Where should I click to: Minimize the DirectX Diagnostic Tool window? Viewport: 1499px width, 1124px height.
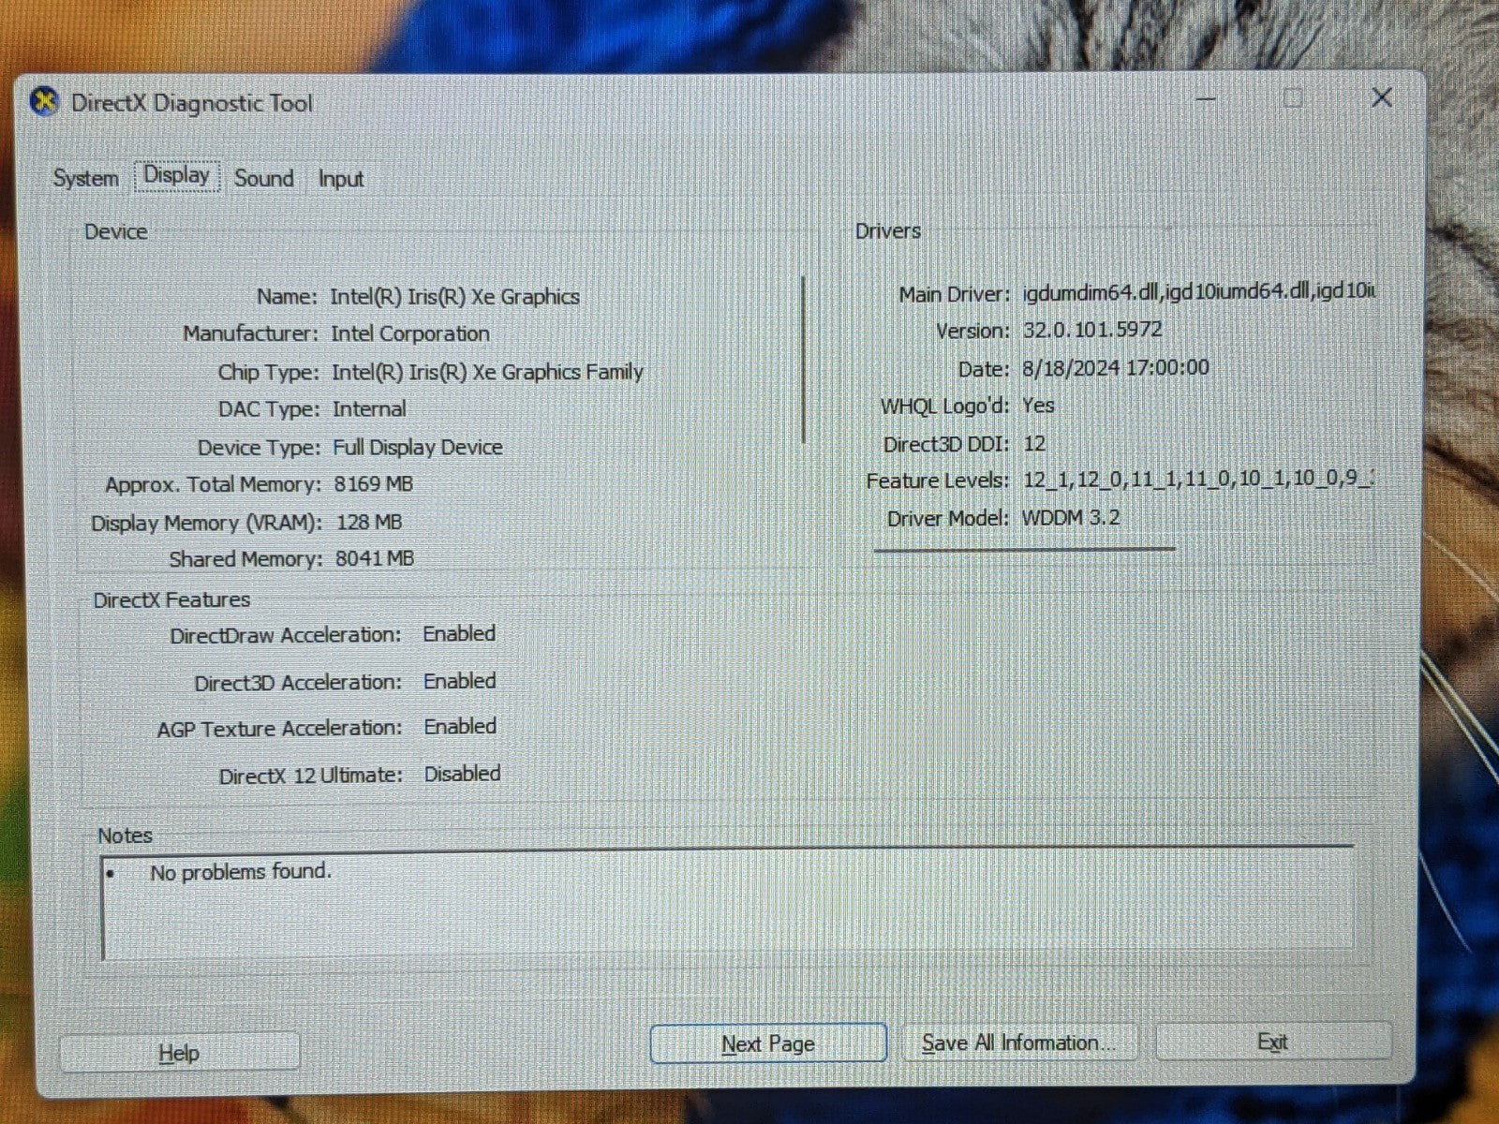tap(1206, 98)
